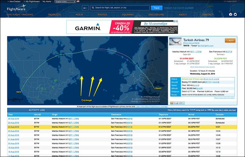Open the Squawks menu
Viewport: 245px width, 157px height.
pyautogui.click(x=128, y=15)
